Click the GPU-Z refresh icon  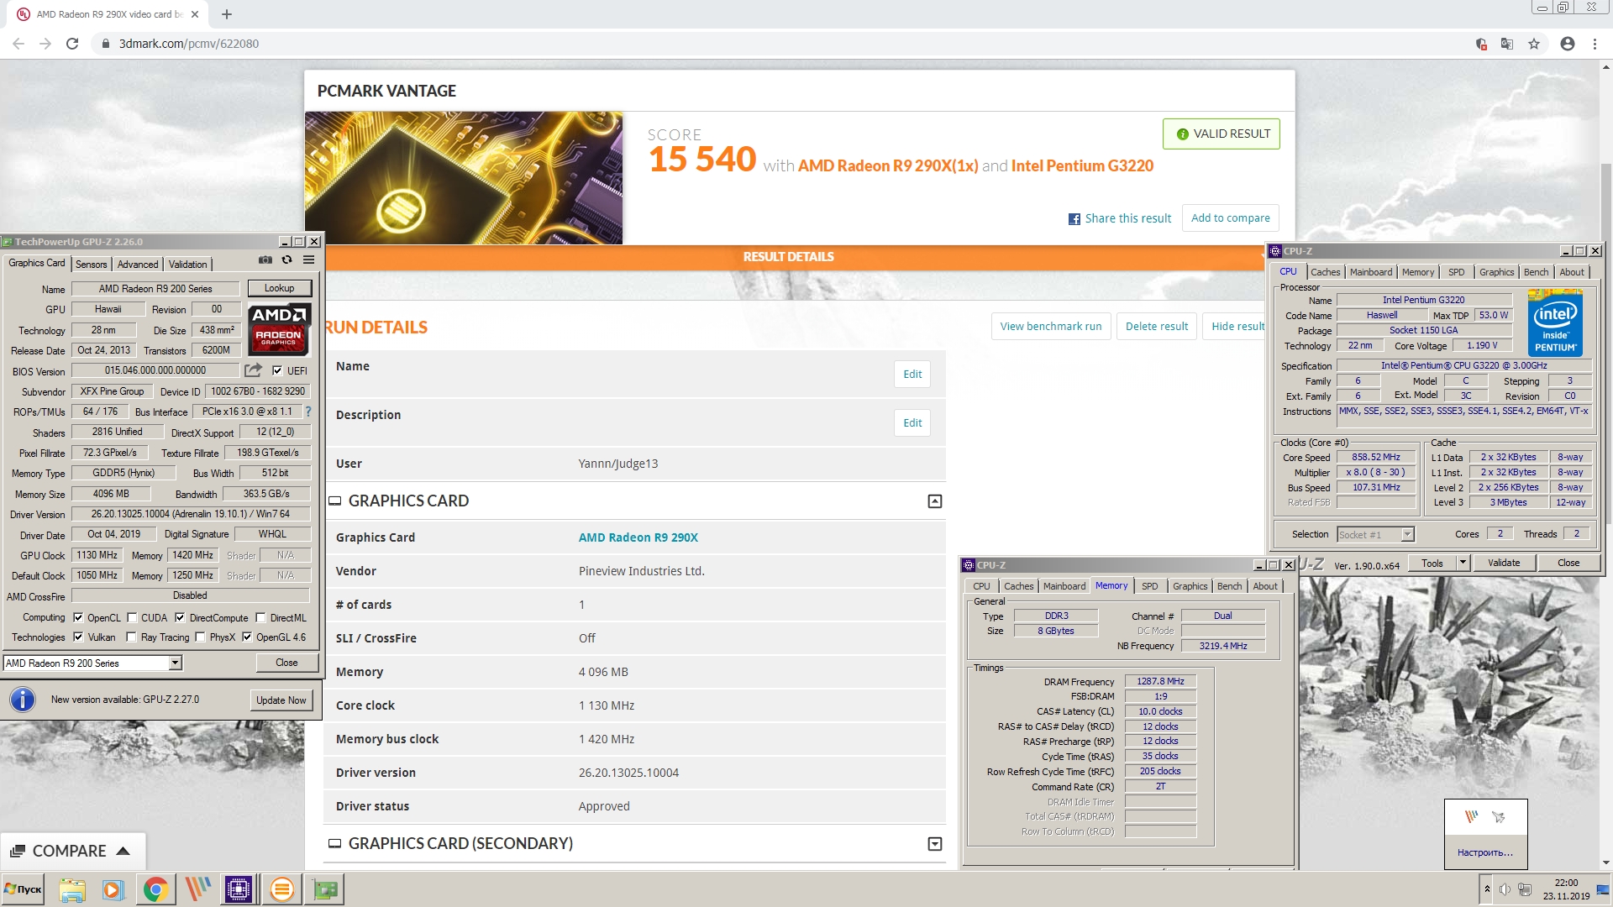pos(286,260)
